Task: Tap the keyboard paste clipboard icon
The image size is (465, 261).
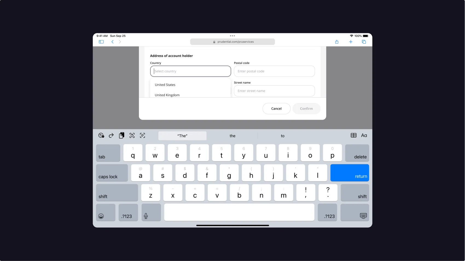Action: coord(122,135)
